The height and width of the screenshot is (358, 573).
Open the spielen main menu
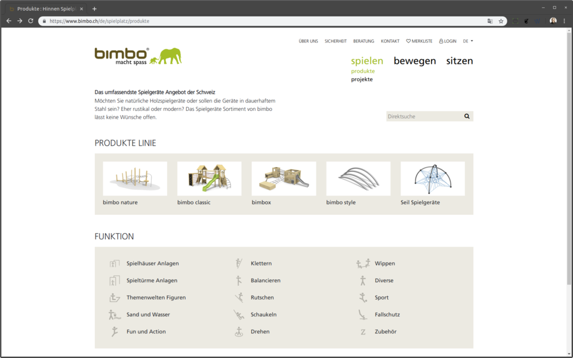click(x=367, y=61)
